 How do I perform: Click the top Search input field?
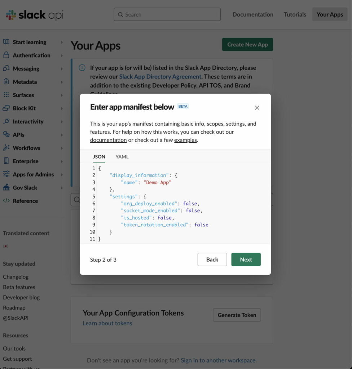point(167,14)
